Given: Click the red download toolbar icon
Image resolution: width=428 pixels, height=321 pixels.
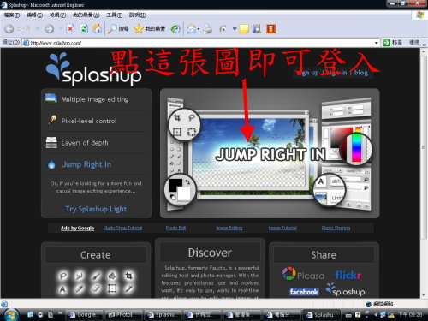Looking at the screenshot, I should coord(270,29).
